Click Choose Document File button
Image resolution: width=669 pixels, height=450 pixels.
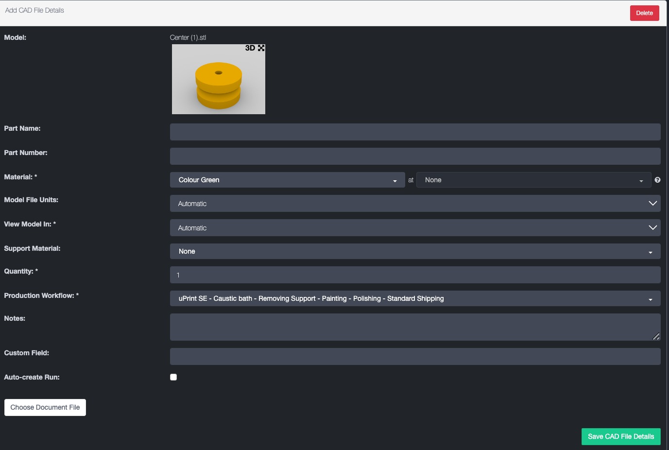point(45,408)
